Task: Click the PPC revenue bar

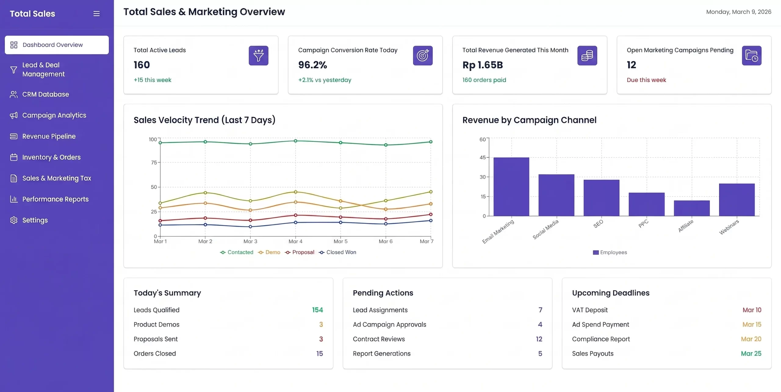Action: [x=647, y=204]
